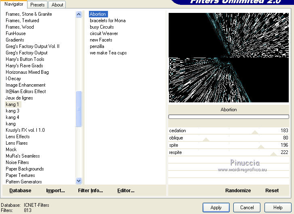Adjust the cedation slider handle
Screen dimensions: 294x214
point(255,132)
